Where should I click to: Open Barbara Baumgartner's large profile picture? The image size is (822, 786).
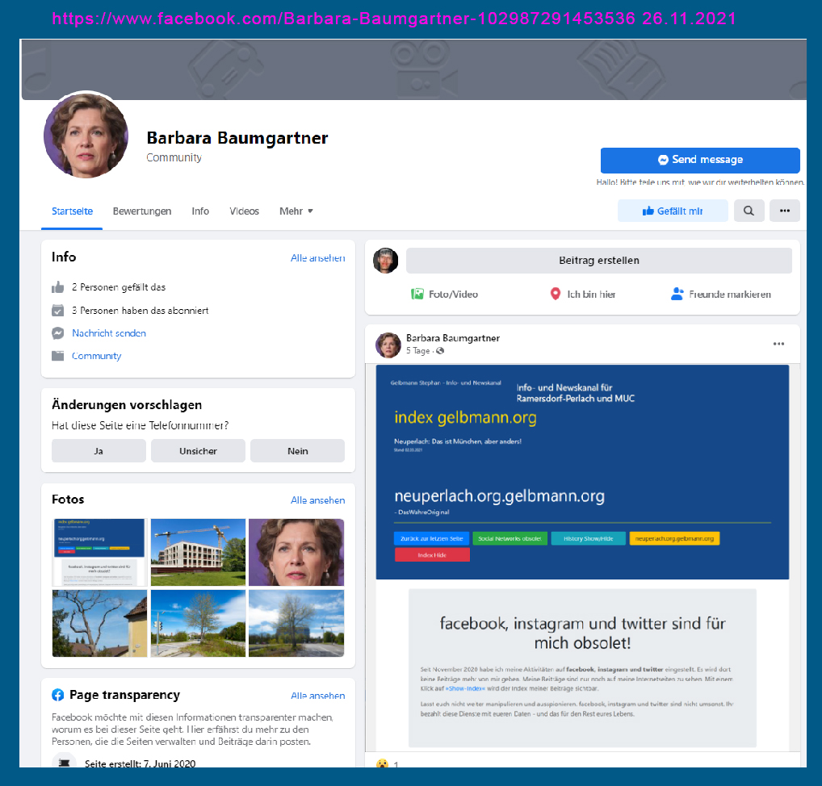point(86,136)
